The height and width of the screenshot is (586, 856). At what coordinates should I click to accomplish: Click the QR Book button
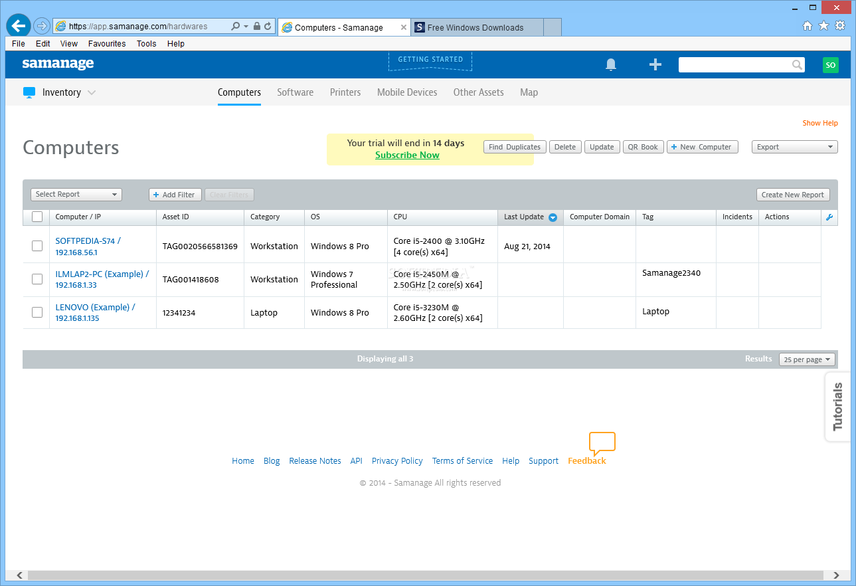click(643, 147)
